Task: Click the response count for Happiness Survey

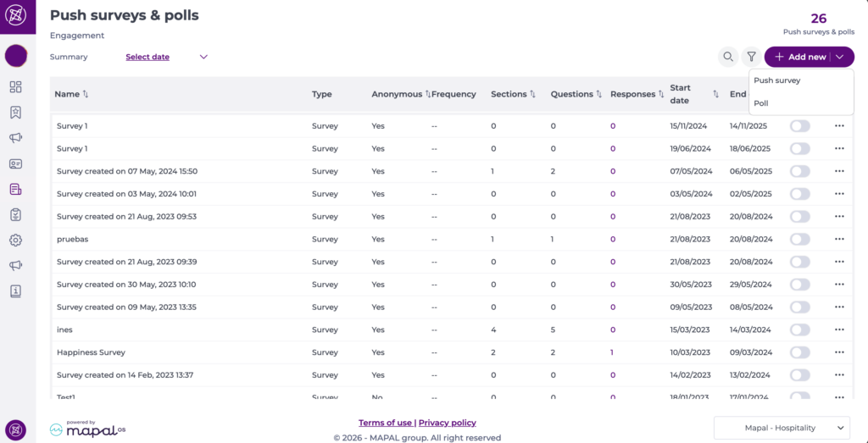Action: 613,352
